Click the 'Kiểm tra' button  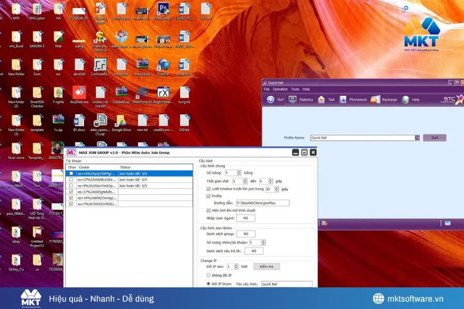pos(267,267)
